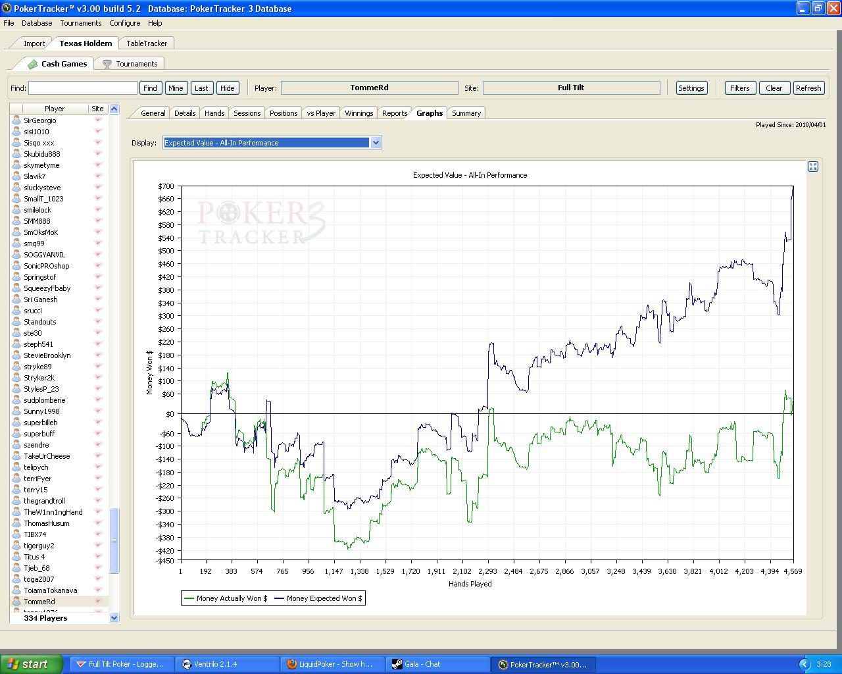Click the Refresh button
Screen dimensions: 842x674
pos(808,88)
